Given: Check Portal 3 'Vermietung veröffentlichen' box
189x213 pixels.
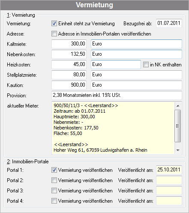Looking at the screenshot, I should (54, 191).
